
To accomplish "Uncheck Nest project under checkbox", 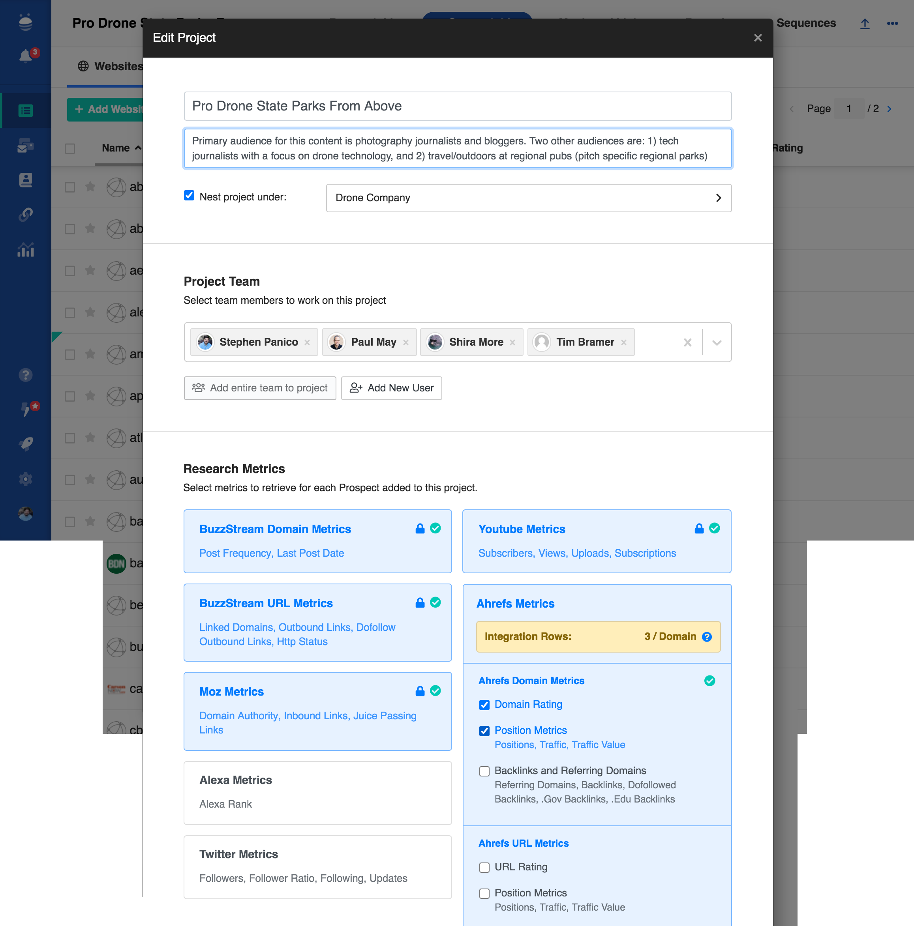I will (x=189, y=196).
